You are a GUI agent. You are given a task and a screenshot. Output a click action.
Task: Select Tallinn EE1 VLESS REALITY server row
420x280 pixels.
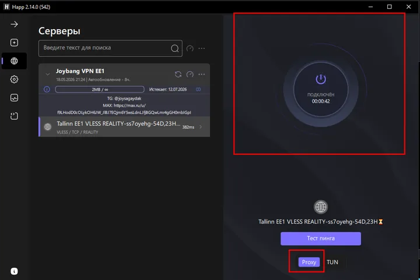[124, 127]
